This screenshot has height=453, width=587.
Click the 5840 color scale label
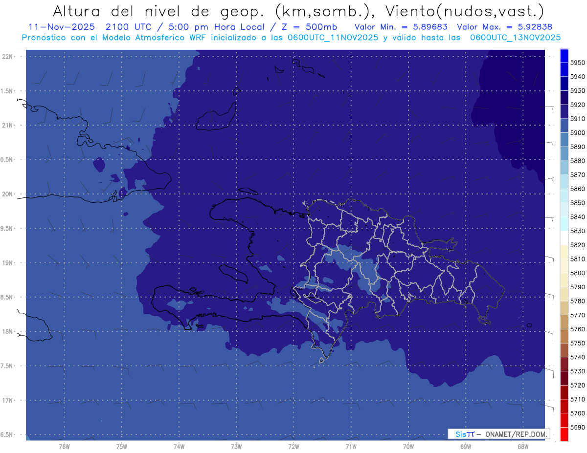point(577,216)
